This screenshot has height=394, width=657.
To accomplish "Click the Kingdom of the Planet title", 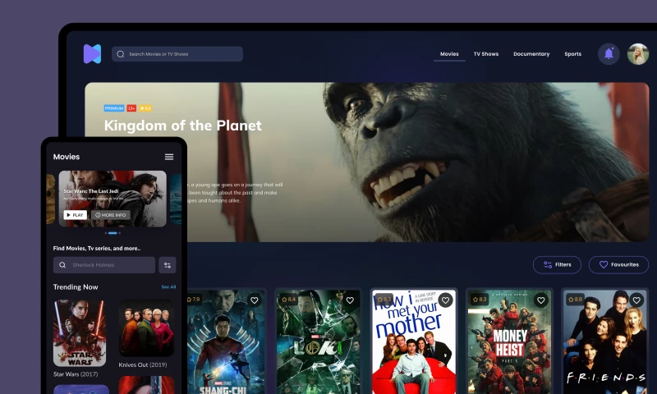I will 182,126.
